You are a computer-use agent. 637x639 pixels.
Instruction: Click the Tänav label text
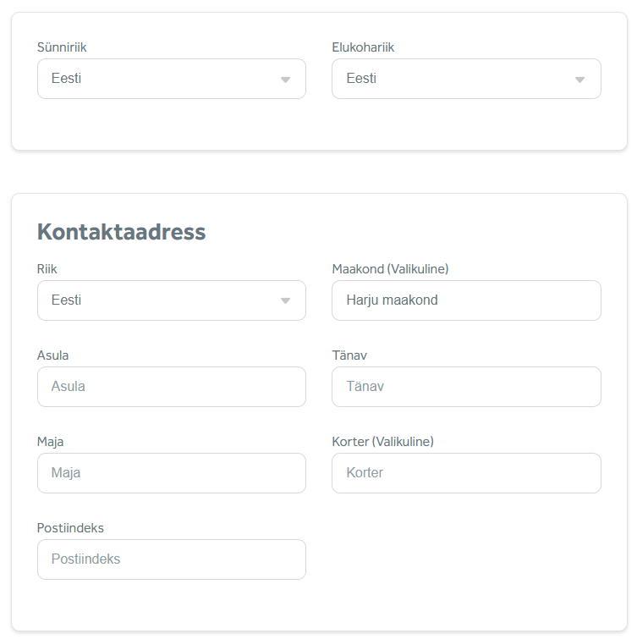(349, 355)
